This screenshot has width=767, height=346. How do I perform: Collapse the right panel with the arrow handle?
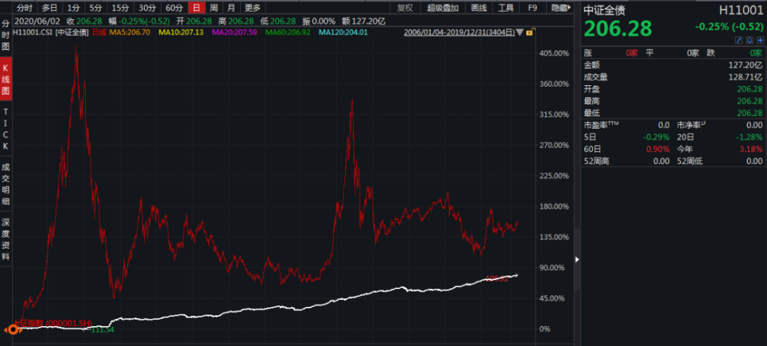[577, 259]
